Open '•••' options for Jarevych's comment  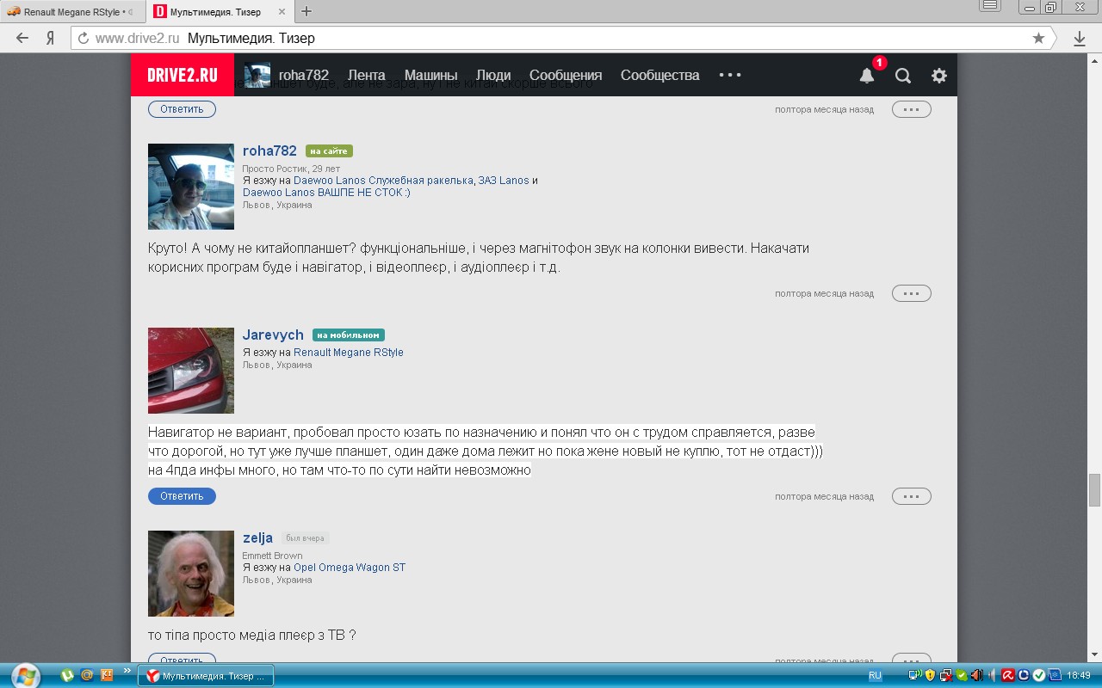point(911,496)
